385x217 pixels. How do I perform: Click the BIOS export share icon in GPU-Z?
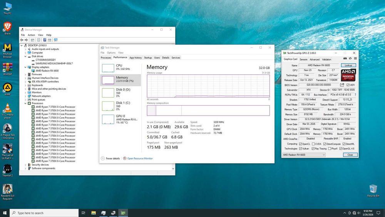point(342,85)
